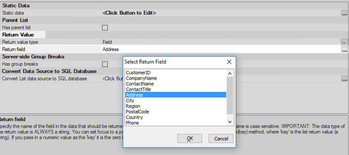Select Country in the list
The height and width of the screenshot is (155, 349).
(x=176, y=117)
